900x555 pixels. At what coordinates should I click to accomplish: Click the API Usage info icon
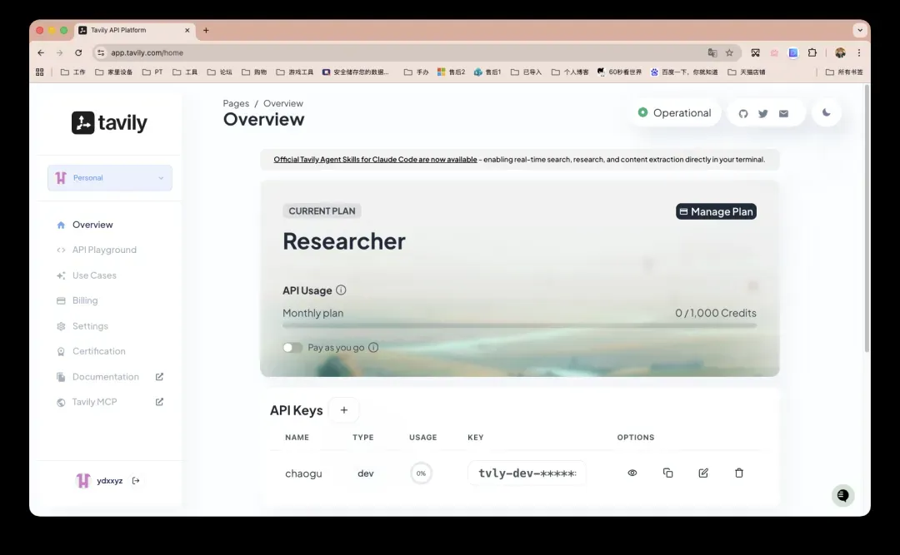(x=341, y=290)
